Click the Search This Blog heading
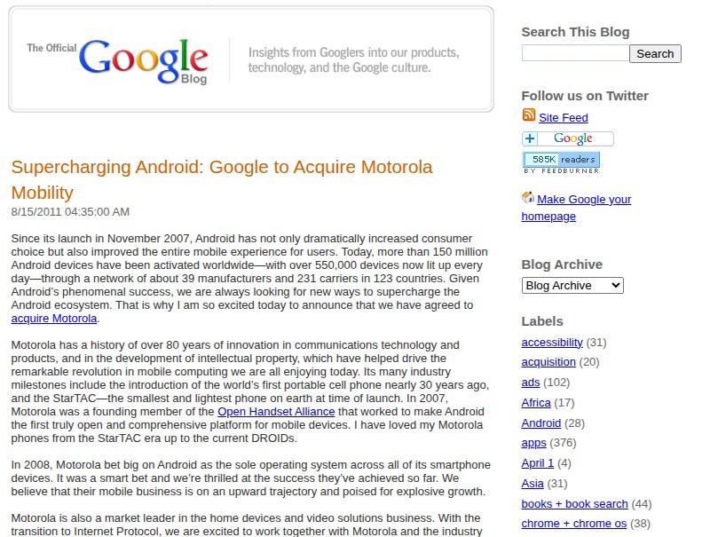The height and width of the screenshot is (537, 710). (575, 32)
